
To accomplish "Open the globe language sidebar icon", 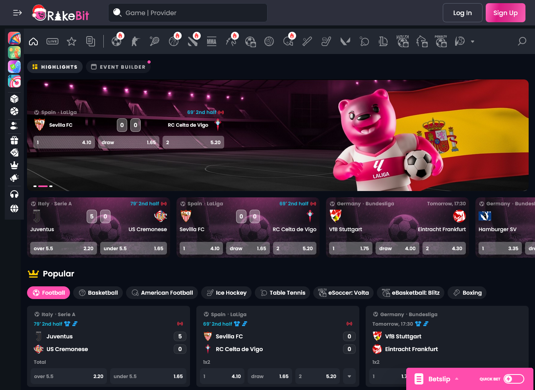I will (x=14, y=209).
